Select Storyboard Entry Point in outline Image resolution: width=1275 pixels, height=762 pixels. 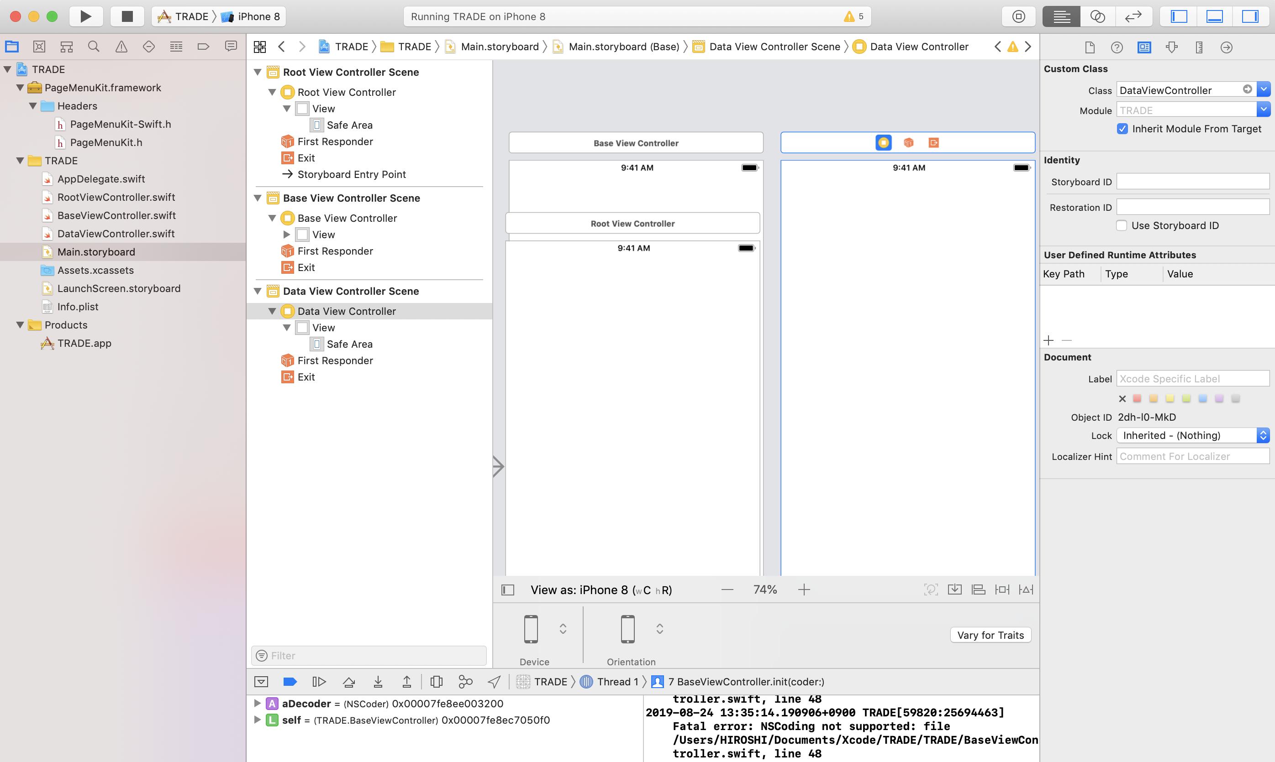[x=352, y=175]
